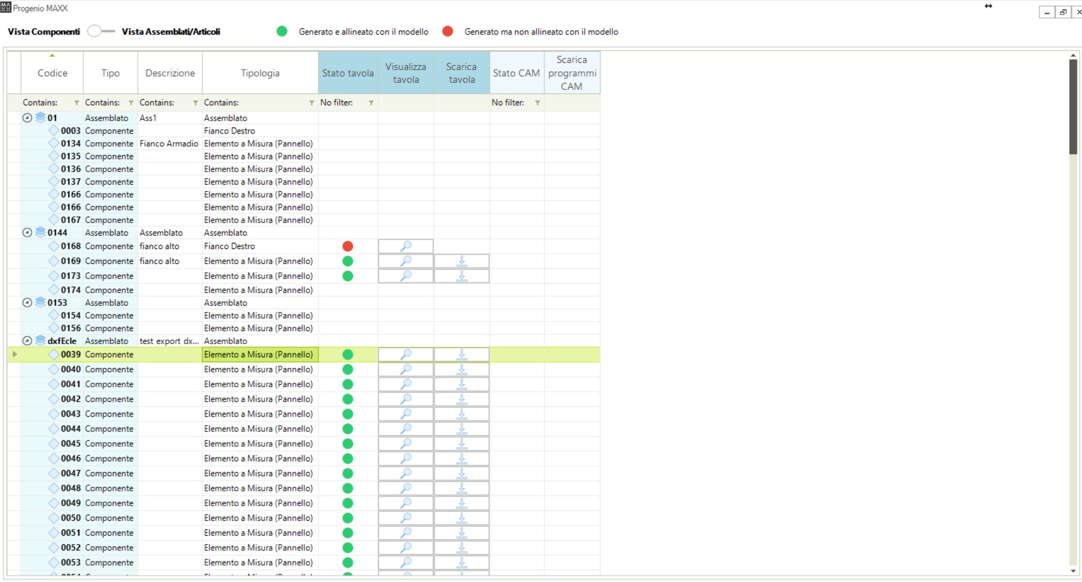Download drawing for component 0051
The height and width of the screenshot is (582, 1082).
coord(462,533)
